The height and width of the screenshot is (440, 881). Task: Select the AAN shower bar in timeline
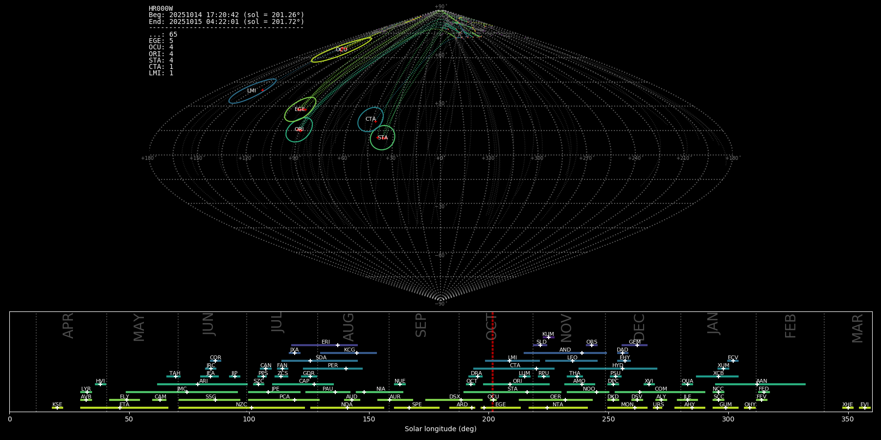pos(761,384)
